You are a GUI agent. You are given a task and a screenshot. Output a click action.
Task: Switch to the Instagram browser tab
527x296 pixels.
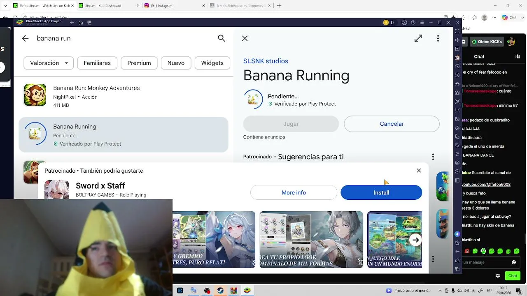174,5
